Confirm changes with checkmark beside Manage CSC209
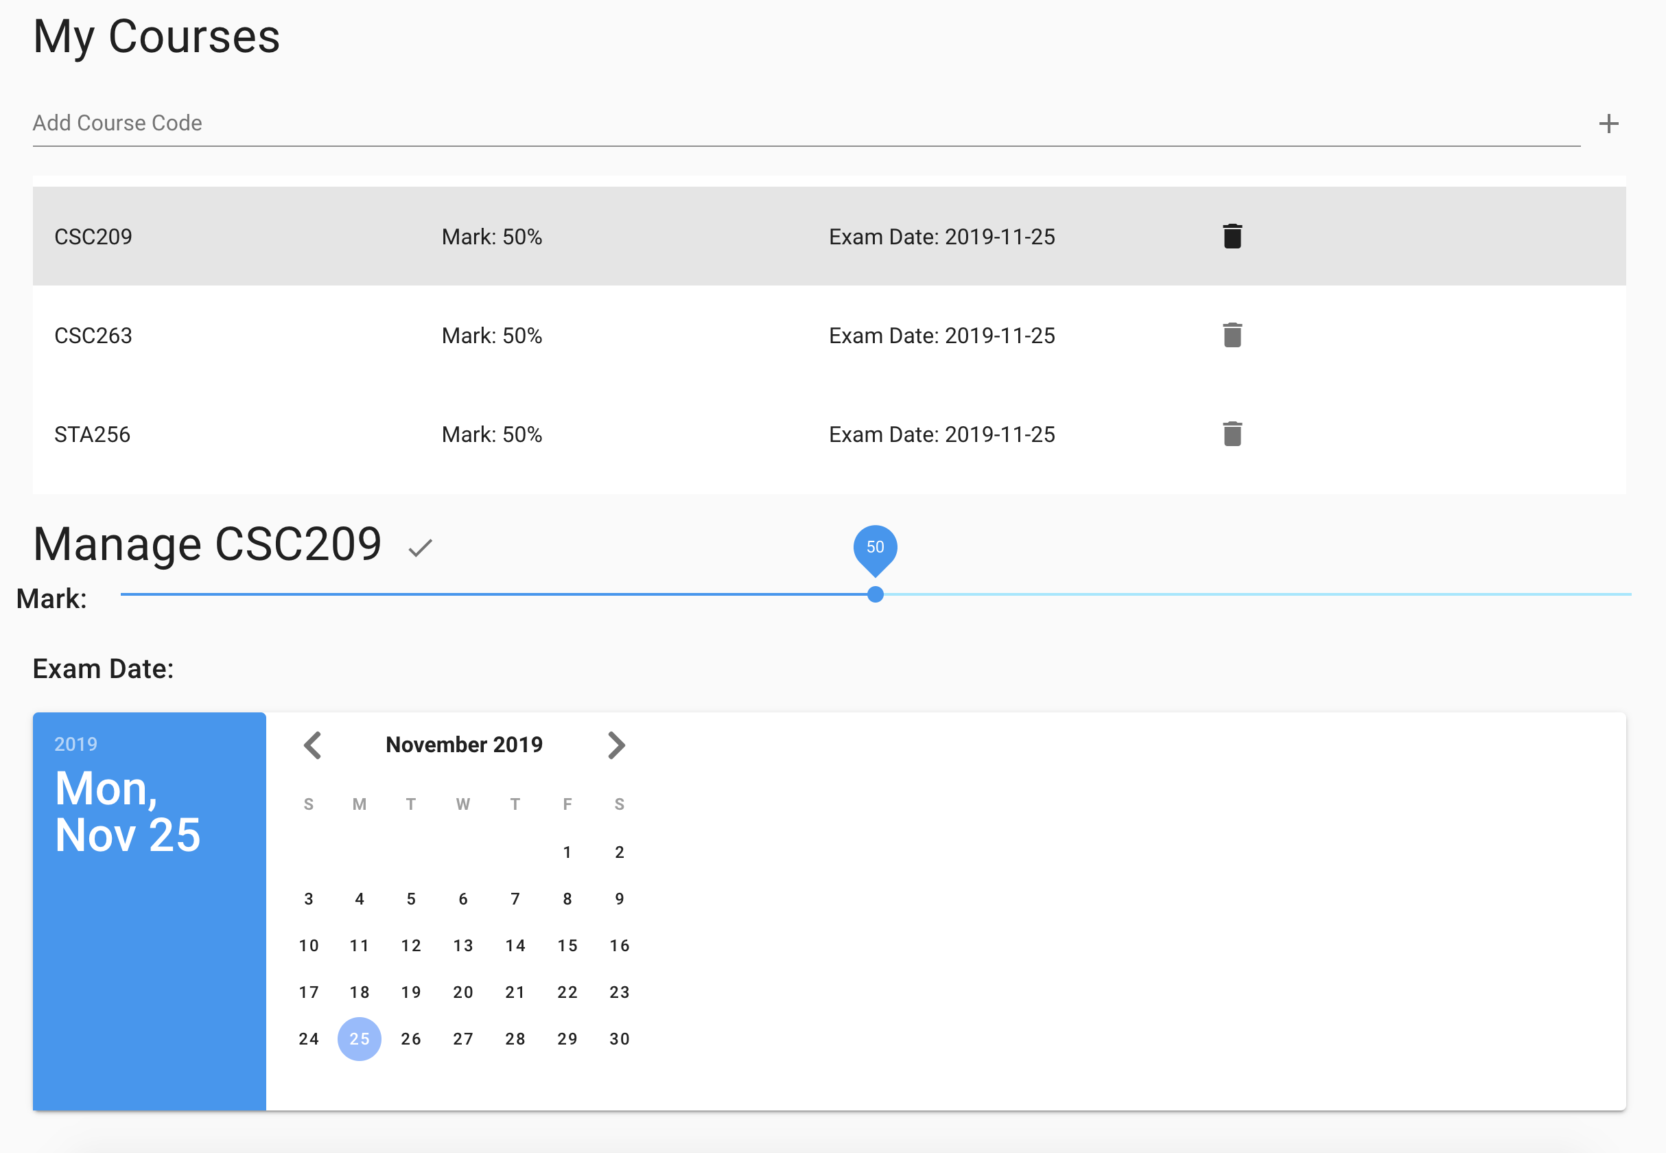This screenshot has width=1666, height=1153. pos(421,548)
